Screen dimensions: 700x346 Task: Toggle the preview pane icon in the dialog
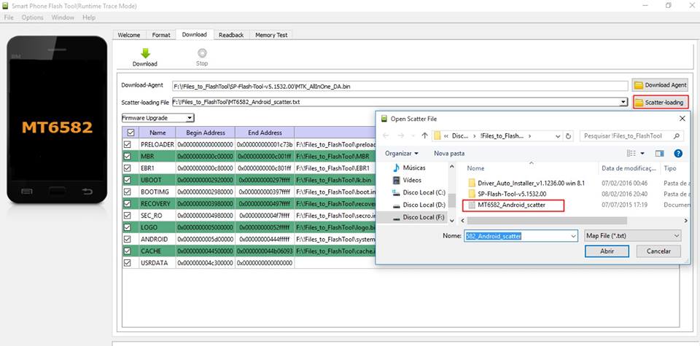coord(659,154)
